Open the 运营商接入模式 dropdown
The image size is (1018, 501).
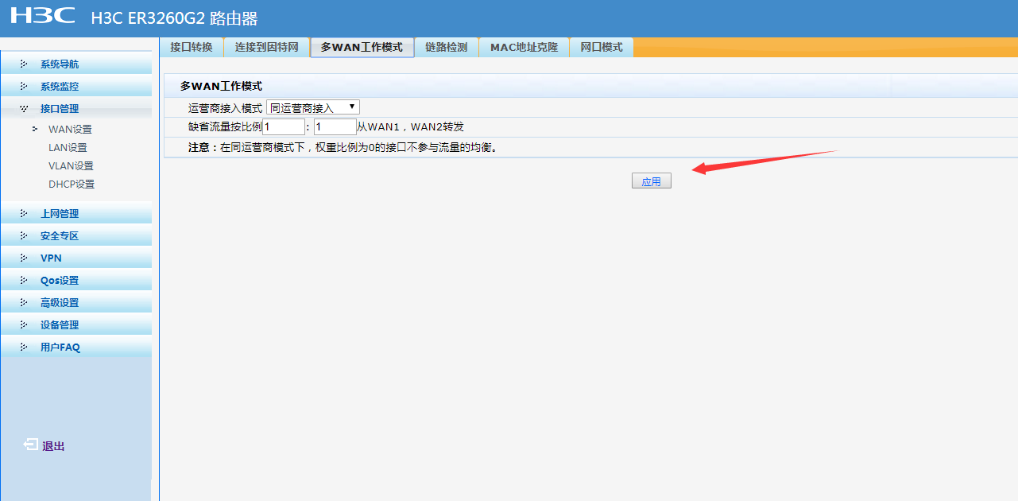tap(313, 107)
